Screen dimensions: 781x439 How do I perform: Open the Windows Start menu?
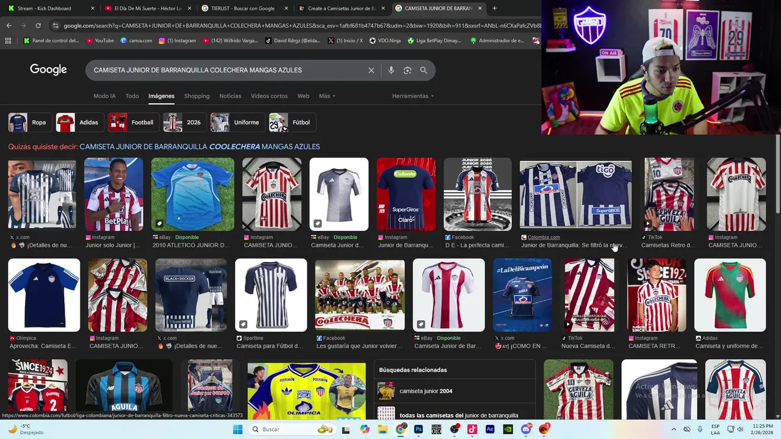click(x=237, y=429)
